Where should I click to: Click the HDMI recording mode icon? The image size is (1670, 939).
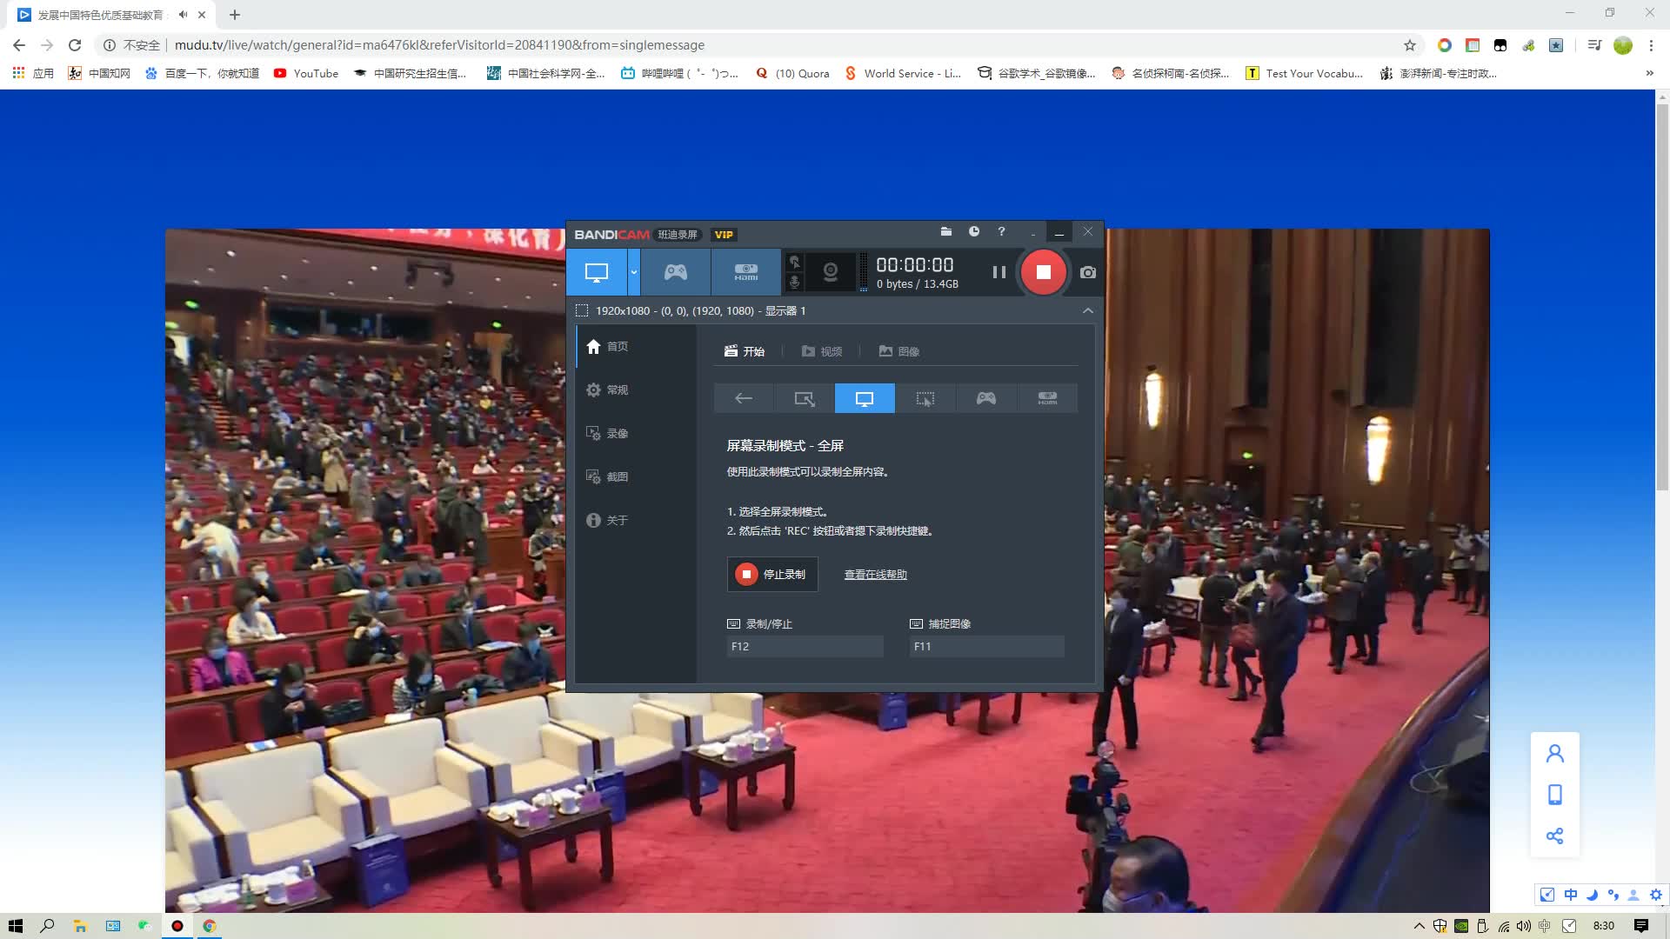click(745, 272)
